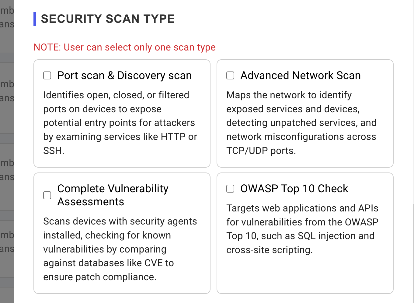Image resolution: width=414 pixels, height=303 pixels.
Task: Click the TCP/UDP ports description text
Action: 301,123
